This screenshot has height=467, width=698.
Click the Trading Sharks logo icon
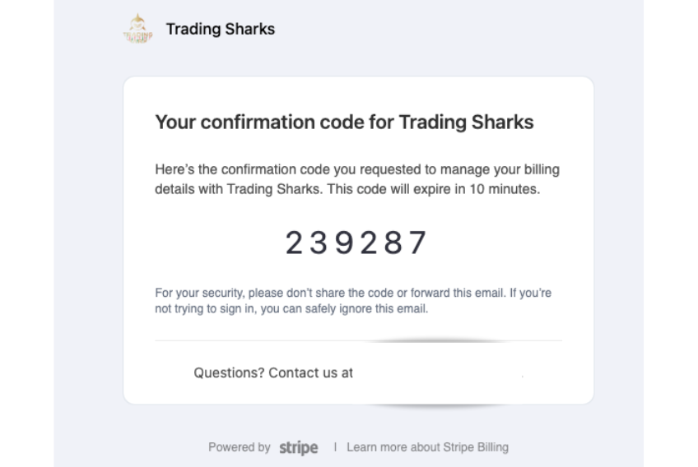tap(137, 29)
